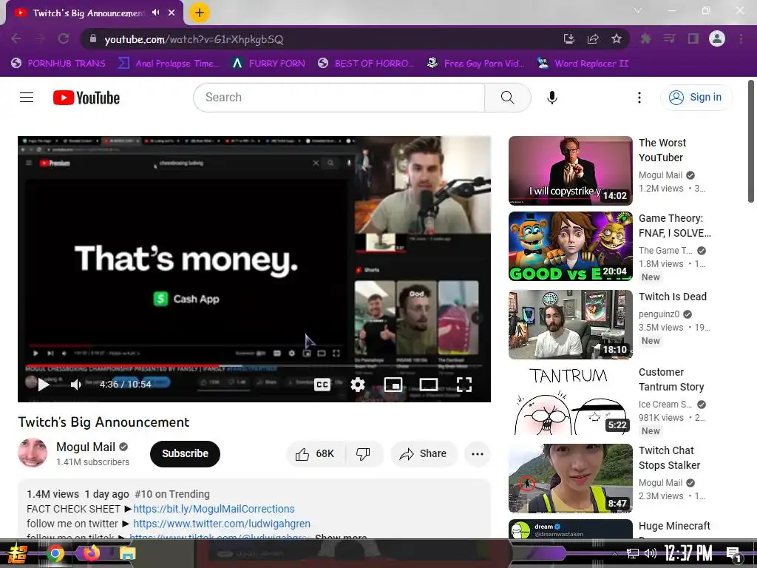Open Twitch Chat Stops Stalker video title
The image size is (757, 568).
tap(669, 458)
